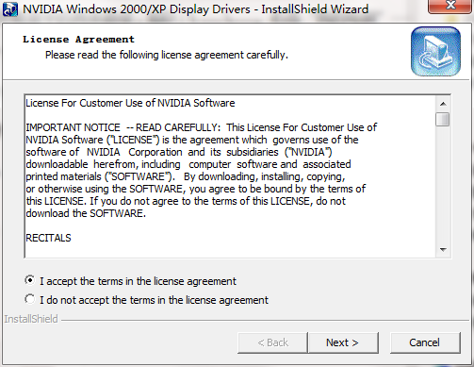The image size is (474, 367).
Task: Click the Next > button
Action: click(343, 342)
